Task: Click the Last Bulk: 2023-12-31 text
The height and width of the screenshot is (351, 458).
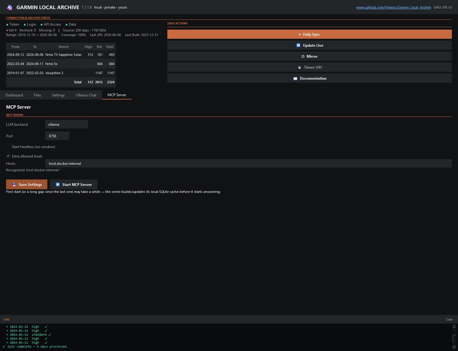Action: [x=142, y=35]
